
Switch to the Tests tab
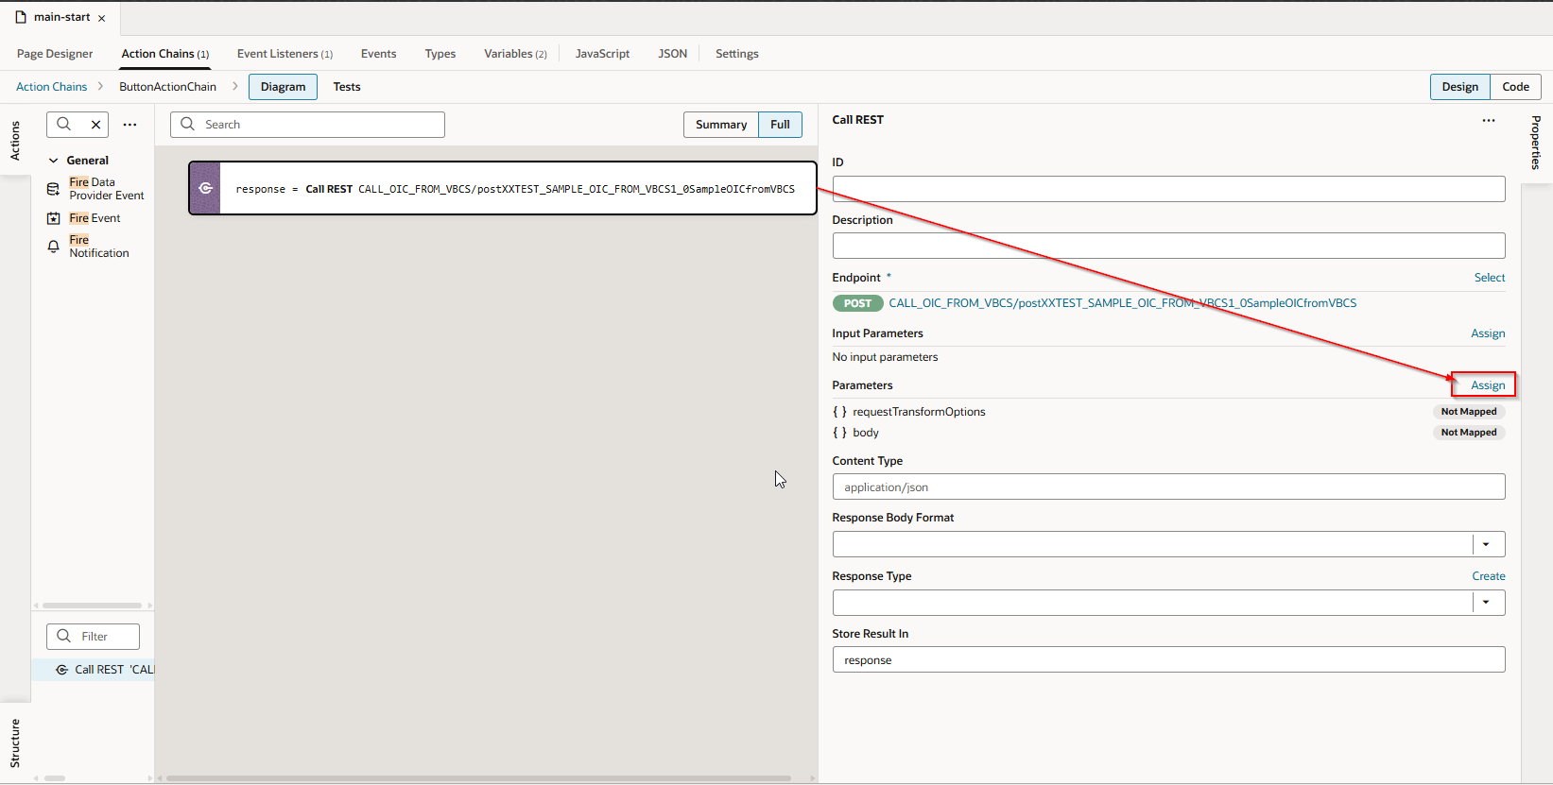pyautogui.click(x=347, y=87)
